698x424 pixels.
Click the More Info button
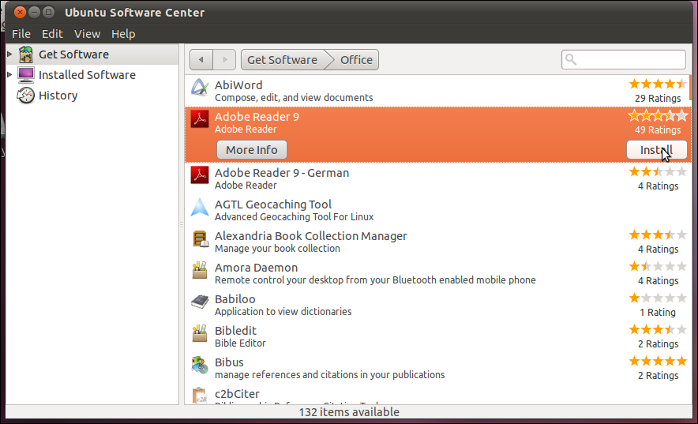tap(252, 150)
